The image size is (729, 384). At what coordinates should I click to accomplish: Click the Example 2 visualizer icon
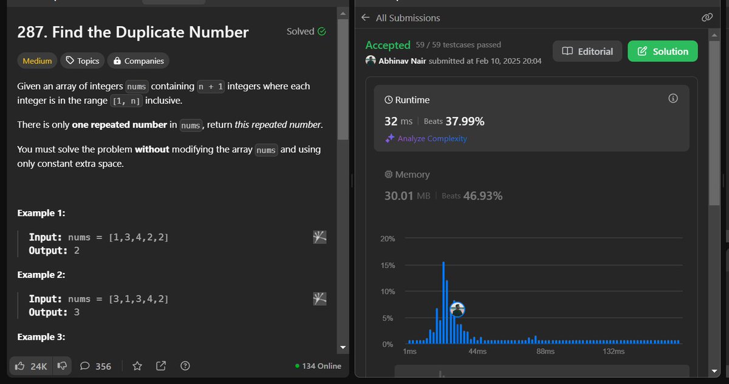(320, 298)
